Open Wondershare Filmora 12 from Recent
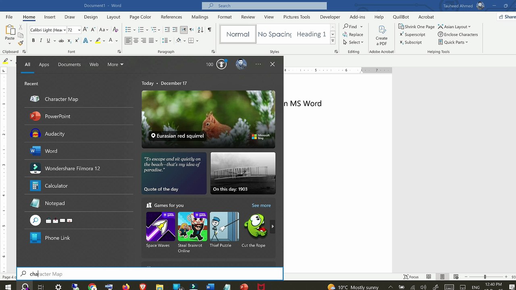Image resolution: width=516 pixels, height=290 pixels. tap(79, 168)
